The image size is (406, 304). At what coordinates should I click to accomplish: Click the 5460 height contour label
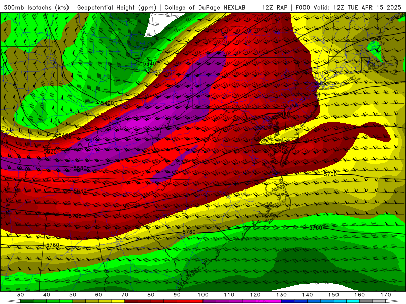click(65, 135)
